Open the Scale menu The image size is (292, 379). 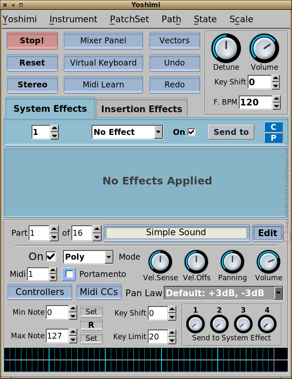tap(241, 19)
